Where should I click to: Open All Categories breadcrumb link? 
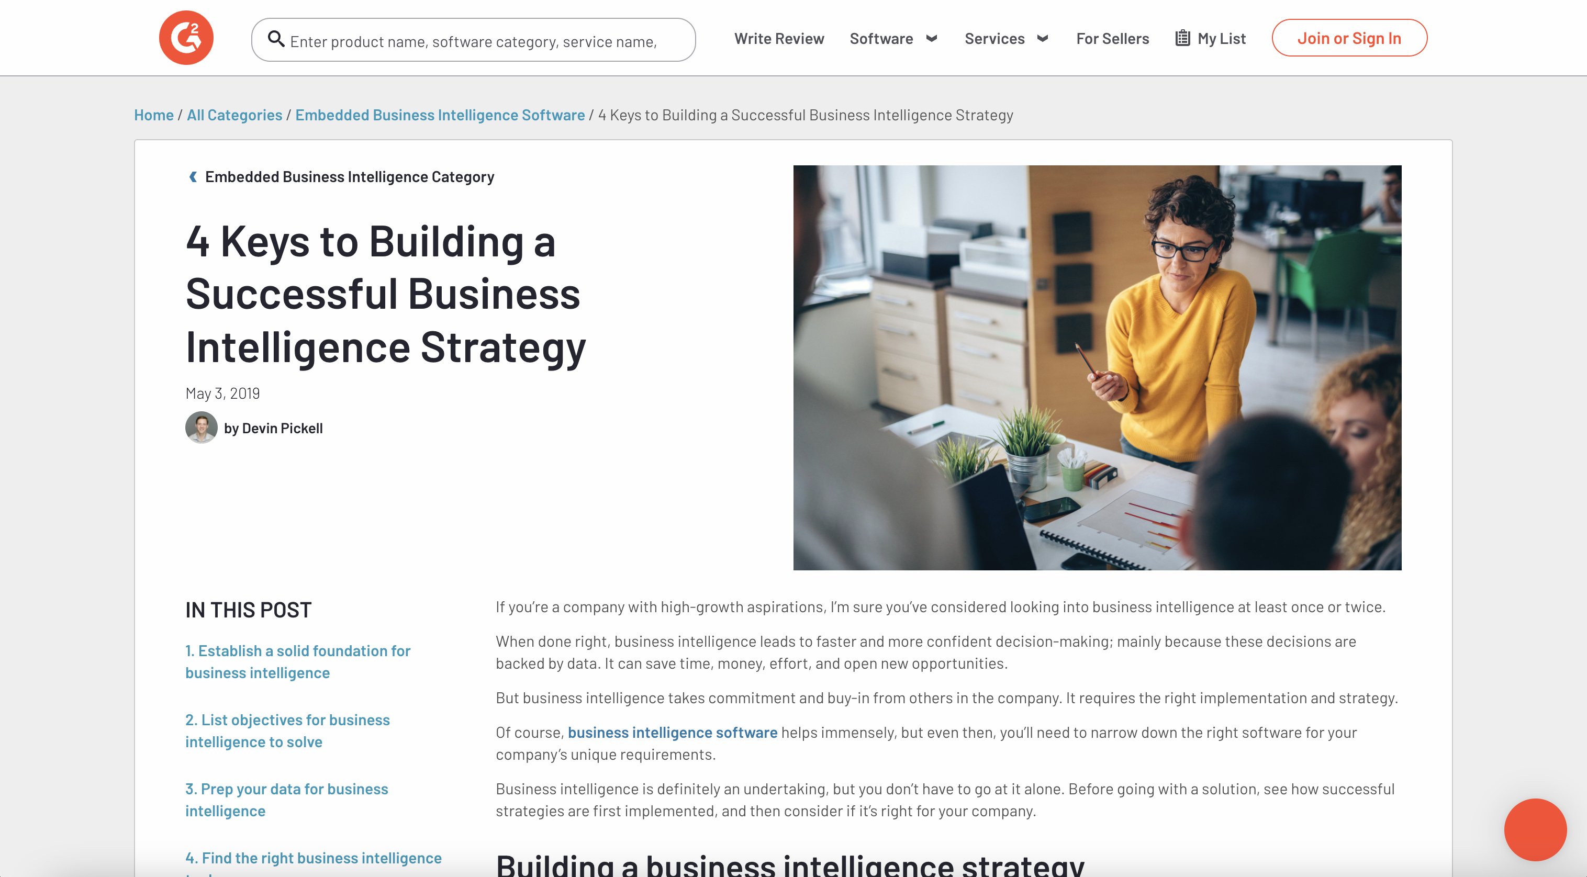234,115
